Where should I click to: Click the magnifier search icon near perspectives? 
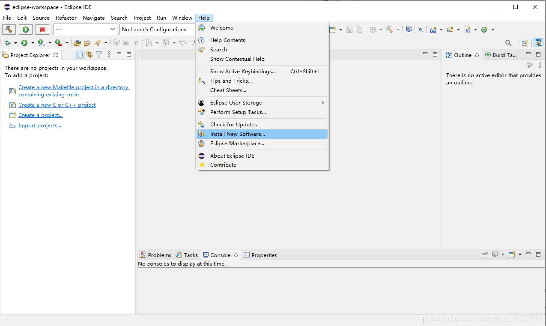(508, 43)
